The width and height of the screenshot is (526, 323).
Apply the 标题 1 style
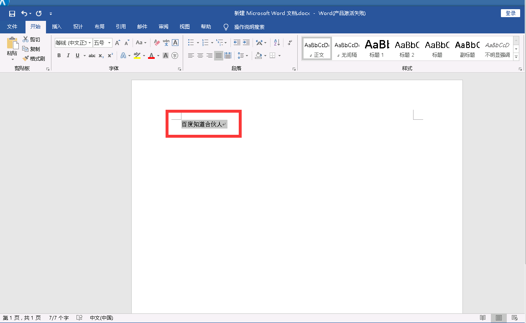377,48
